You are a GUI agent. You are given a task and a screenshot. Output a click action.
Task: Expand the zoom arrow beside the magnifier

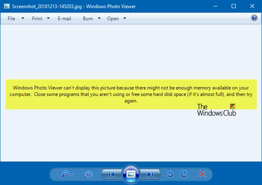click(72, 175)
